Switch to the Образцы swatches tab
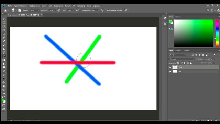Screen dimensions: 220x124 178,17
